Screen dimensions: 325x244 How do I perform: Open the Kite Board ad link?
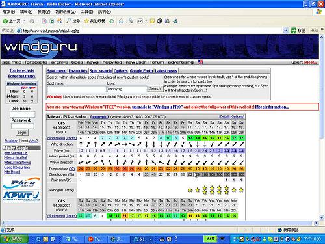point(12,172)
